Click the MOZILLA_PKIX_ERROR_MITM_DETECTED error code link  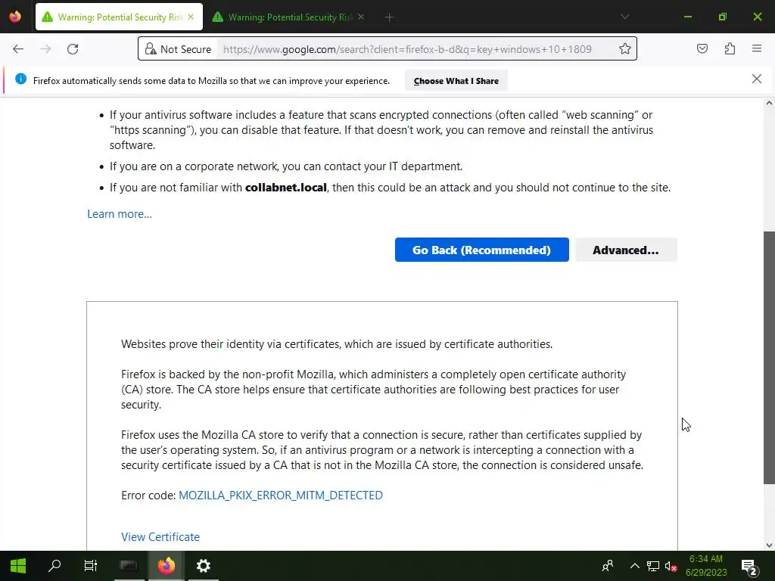tap(281, 495)
